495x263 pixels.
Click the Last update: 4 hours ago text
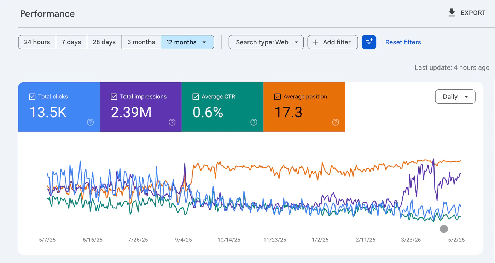[452, 67]
